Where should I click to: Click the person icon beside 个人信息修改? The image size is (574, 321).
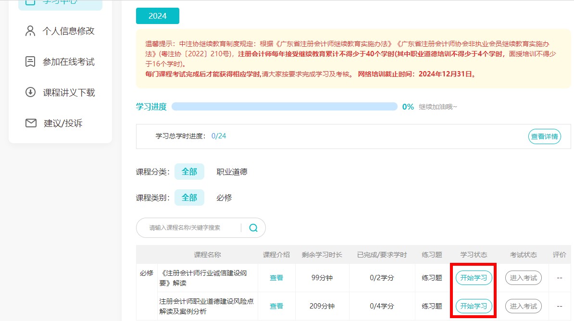tap(30, 31)
